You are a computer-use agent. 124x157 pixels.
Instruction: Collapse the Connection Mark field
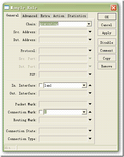click(90, 112)
